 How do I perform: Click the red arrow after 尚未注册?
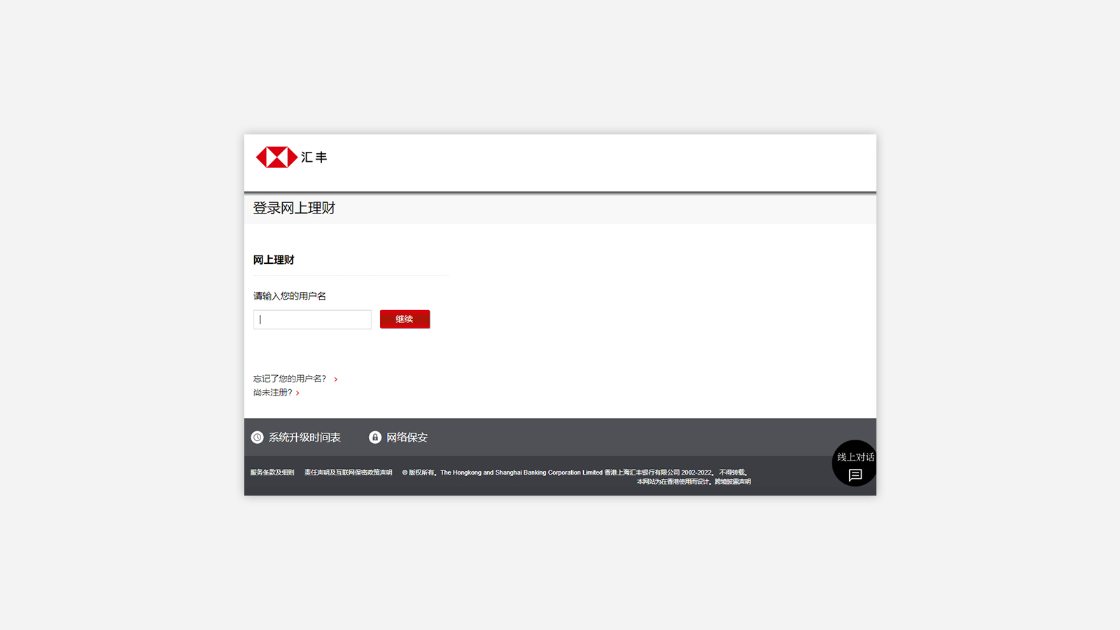click(297, 393)
